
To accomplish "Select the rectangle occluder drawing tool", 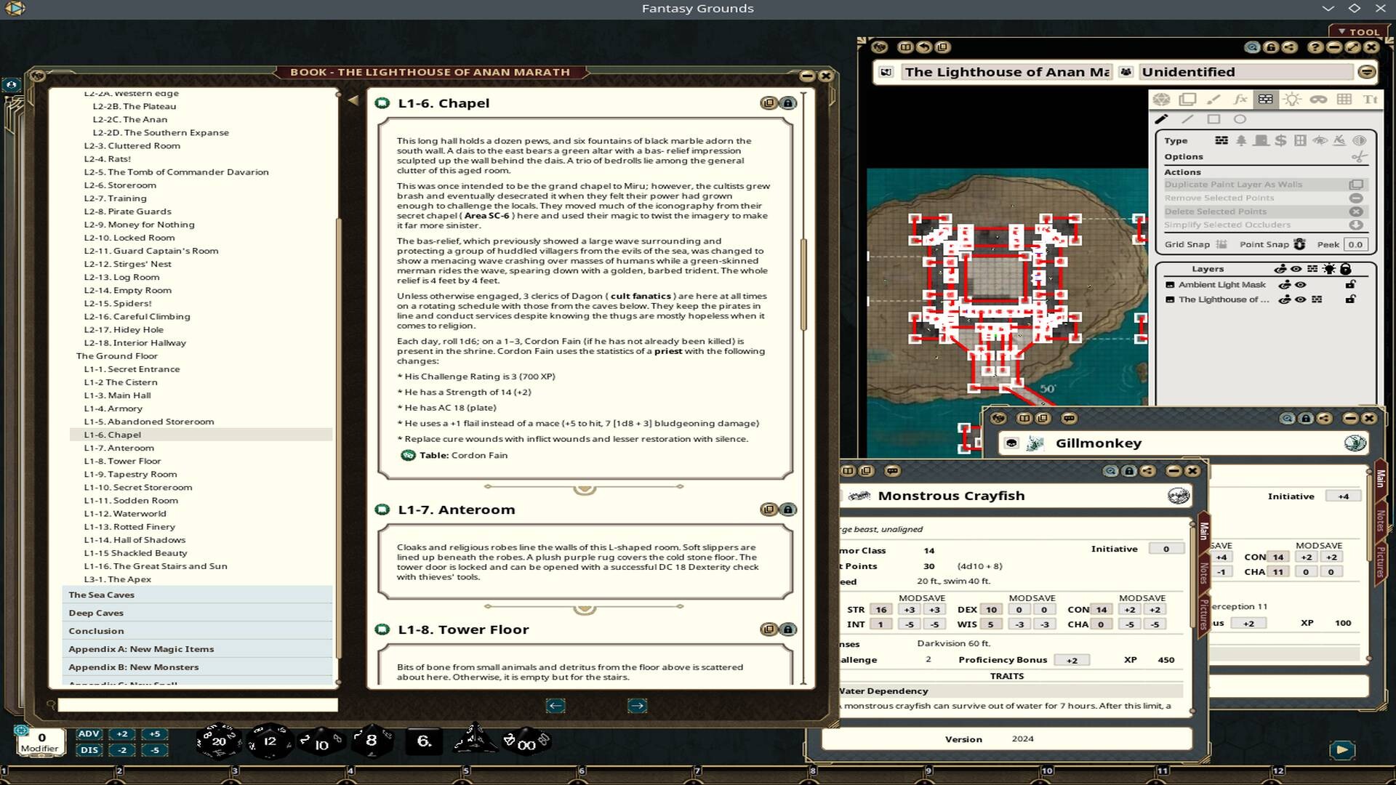I will point(1213,118).
